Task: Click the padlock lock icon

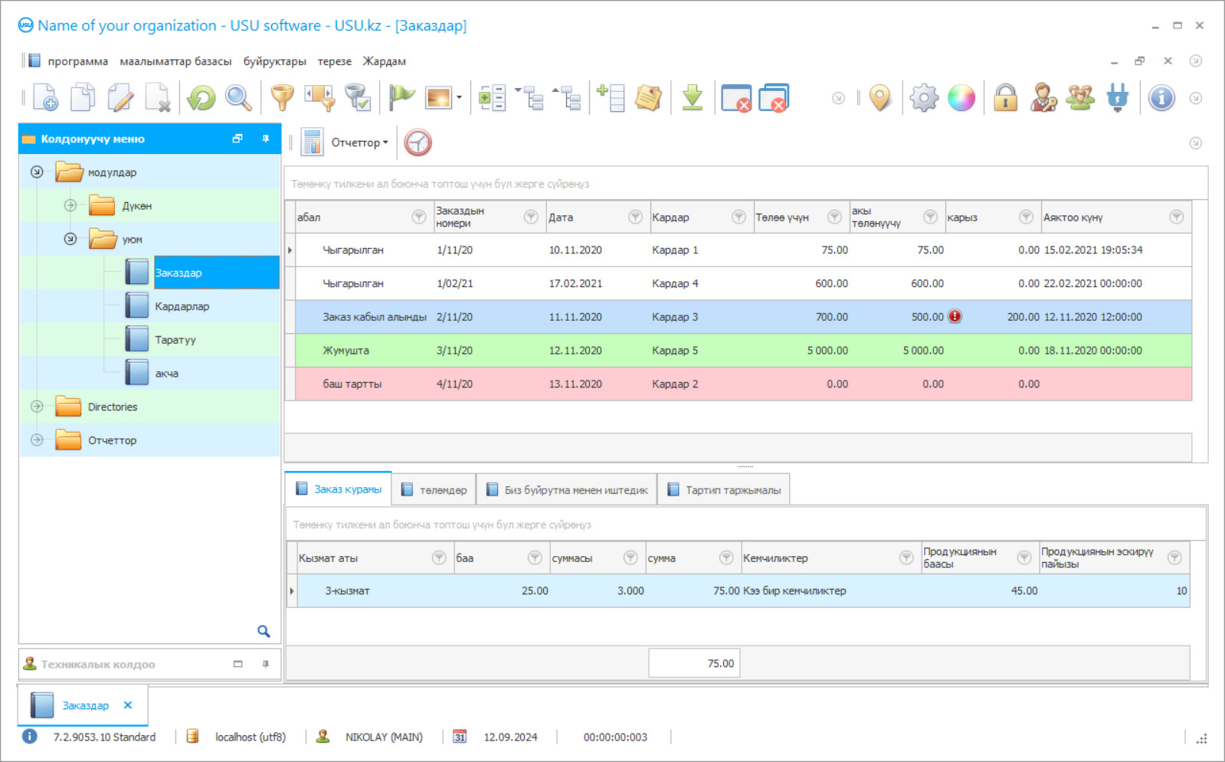Action: (1005, 98)
